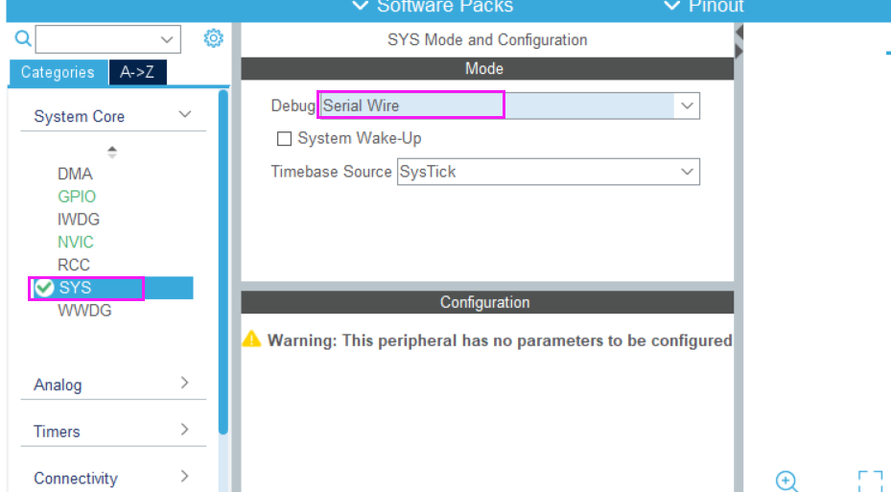Click the SYS Mode and Configuration title
The image size is (891, 492).
[487, 39]
